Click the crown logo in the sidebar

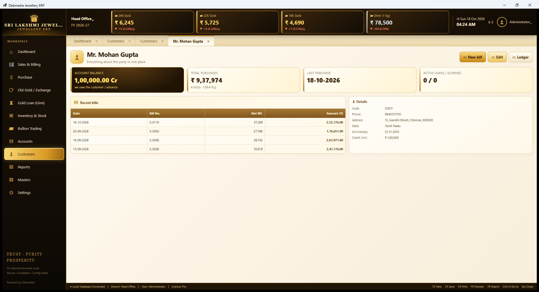pos(34,18)
